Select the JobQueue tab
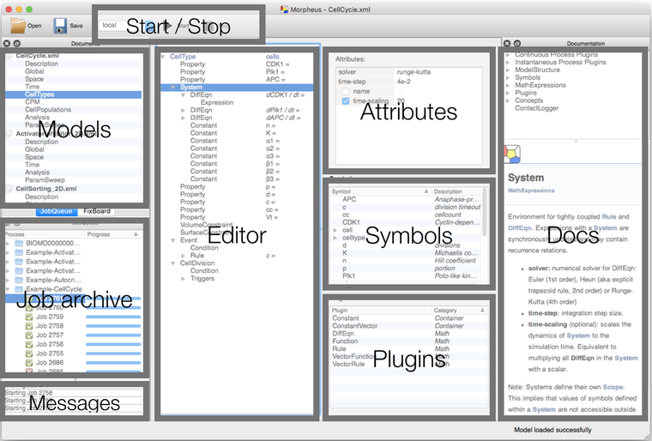The height and width of the screenshot is (441, 652). pyautogui.click(x=57, y=211)
